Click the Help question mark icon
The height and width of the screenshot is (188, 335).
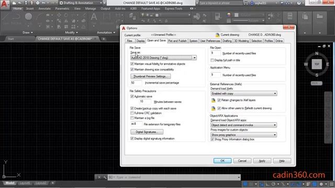point(299,3)
